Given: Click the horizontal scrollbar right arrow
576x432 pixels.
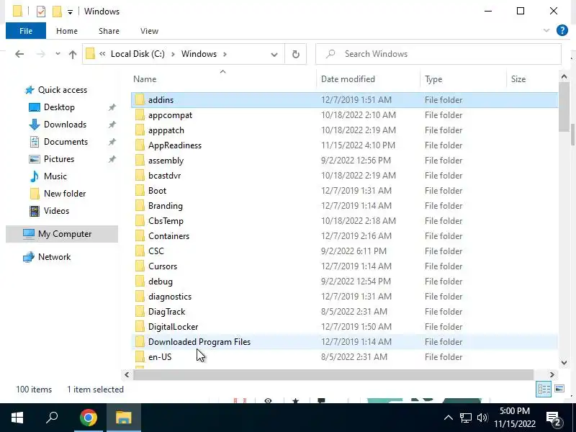Looking at the screenshot, I should pos(552,374).
